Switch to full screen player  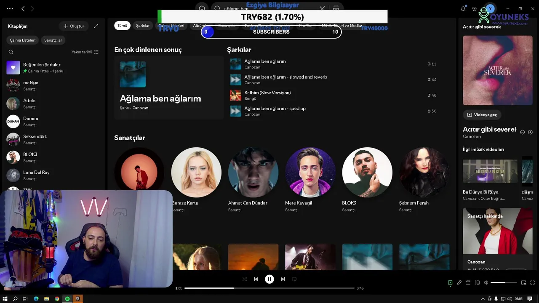[x=532, y=282]
